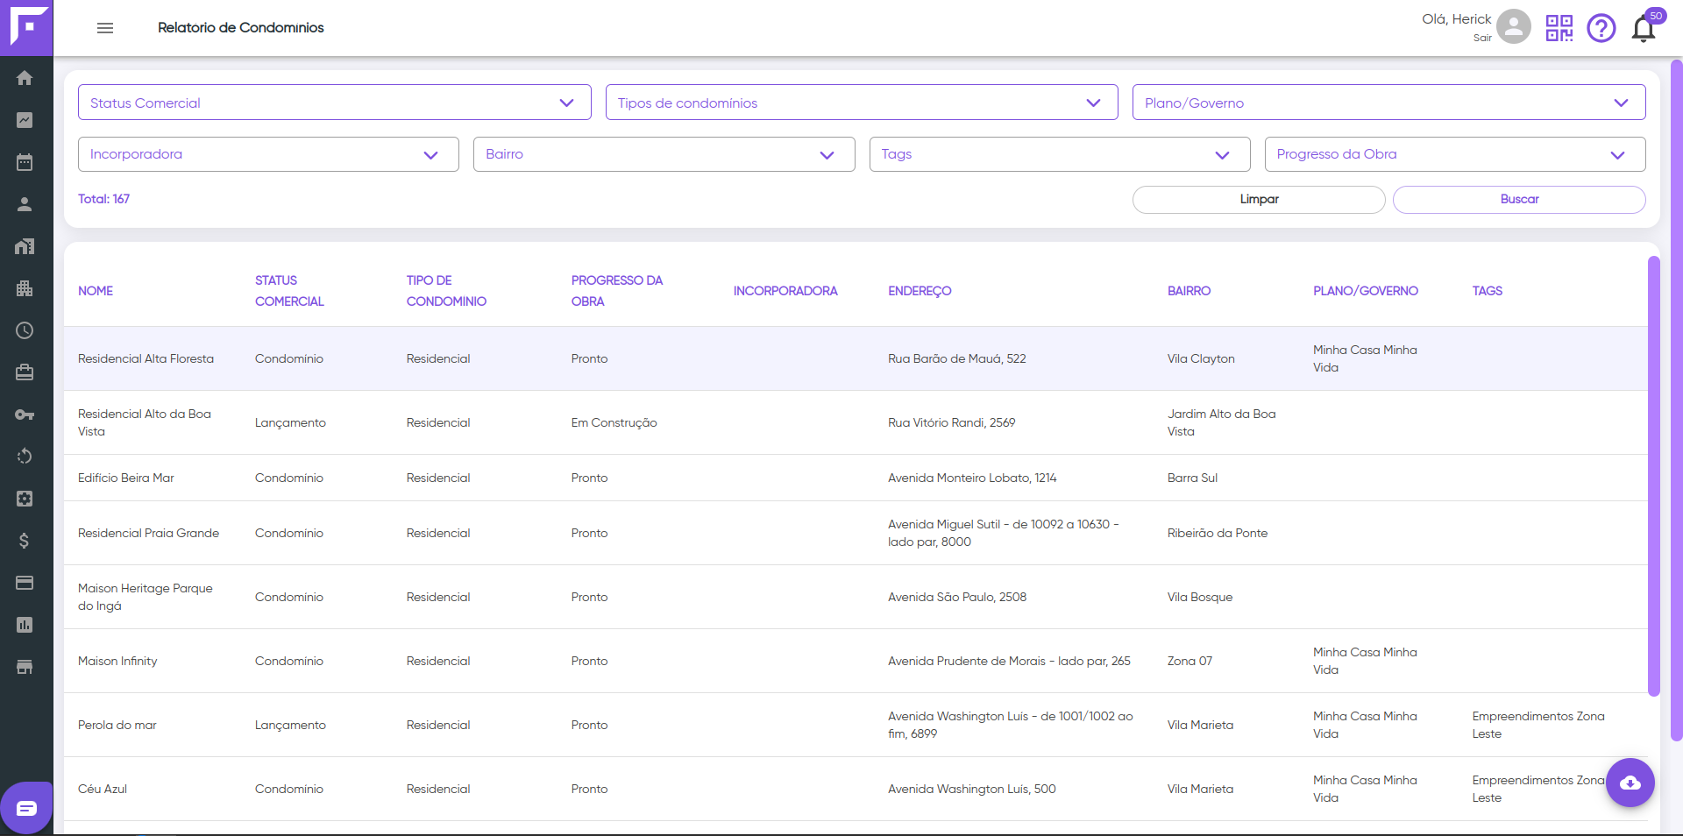Click Avenida São Paulo, 2508 address
This screenshot has width=1683, height=836.
coord(956,597)
